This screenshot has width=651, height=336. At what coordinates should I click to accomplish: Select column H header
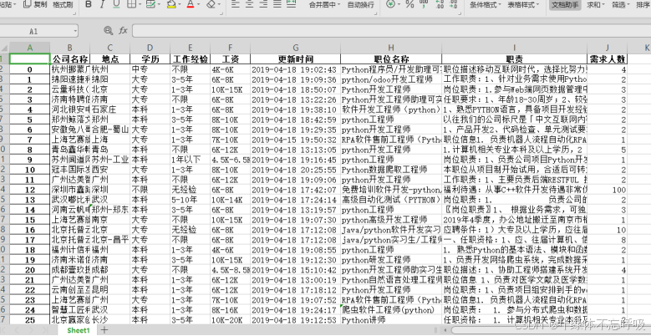pyautogui.click(x=391, y=48)
